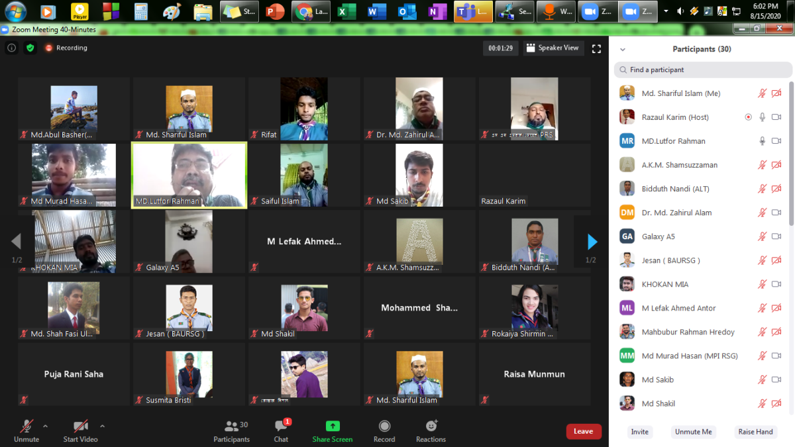Toggle Start Video camera button
The image size is (795, 447).
coord(80,427)
